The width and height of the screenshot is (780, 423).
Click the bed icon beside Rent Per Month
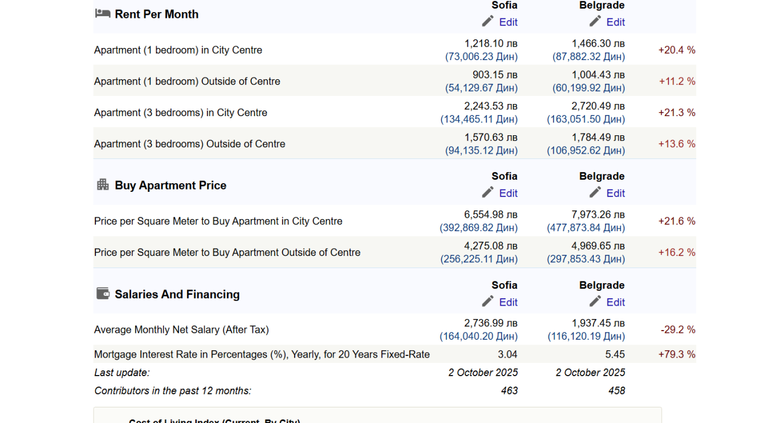pyautogui.click(x=102, y=13)
